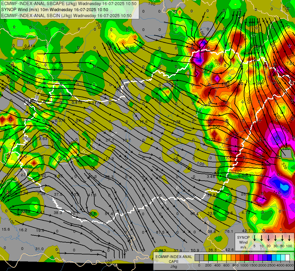
Task: Click the 30 m/s wind legend arrow
Action: click(275, 238)
